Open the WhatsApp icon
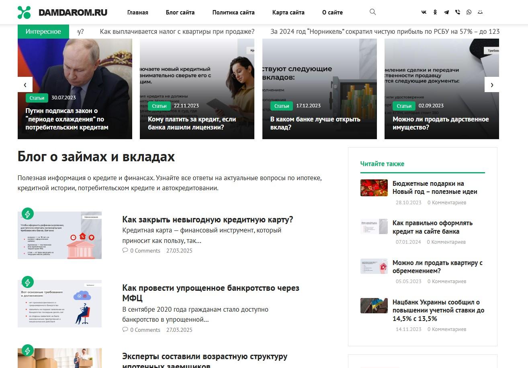Image resolution: width=528 pixels, height=368 pixels. [x=469, y=12]
